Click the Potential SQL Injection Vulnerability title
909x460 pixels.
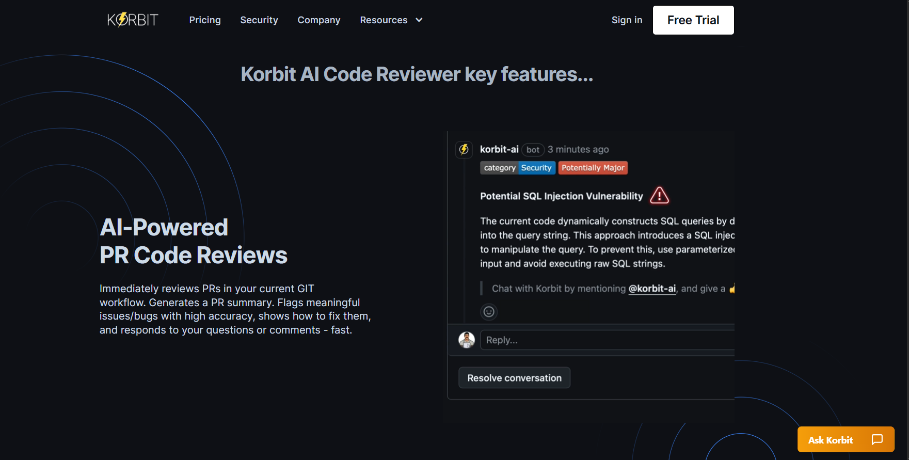click(562, 196)
